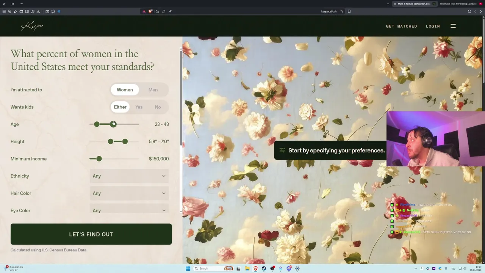Bookmark this page icon in address bar
Viewport: 485px width, 273px height.
click(349, 11)
